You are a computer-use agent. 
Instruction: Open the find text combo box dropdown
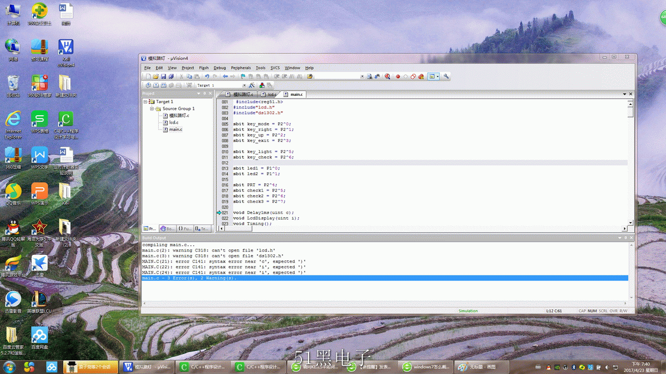[x=362, y=76]
